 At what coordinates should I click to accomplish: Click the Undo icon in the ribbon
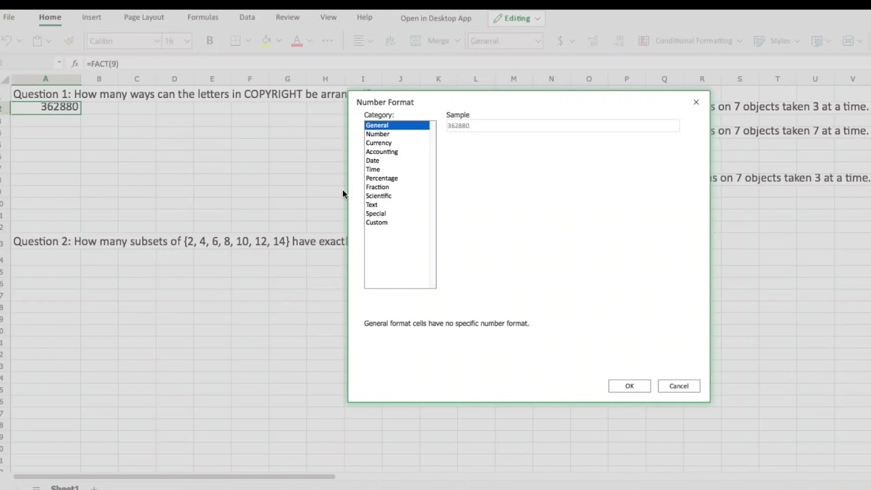[6, 41]
